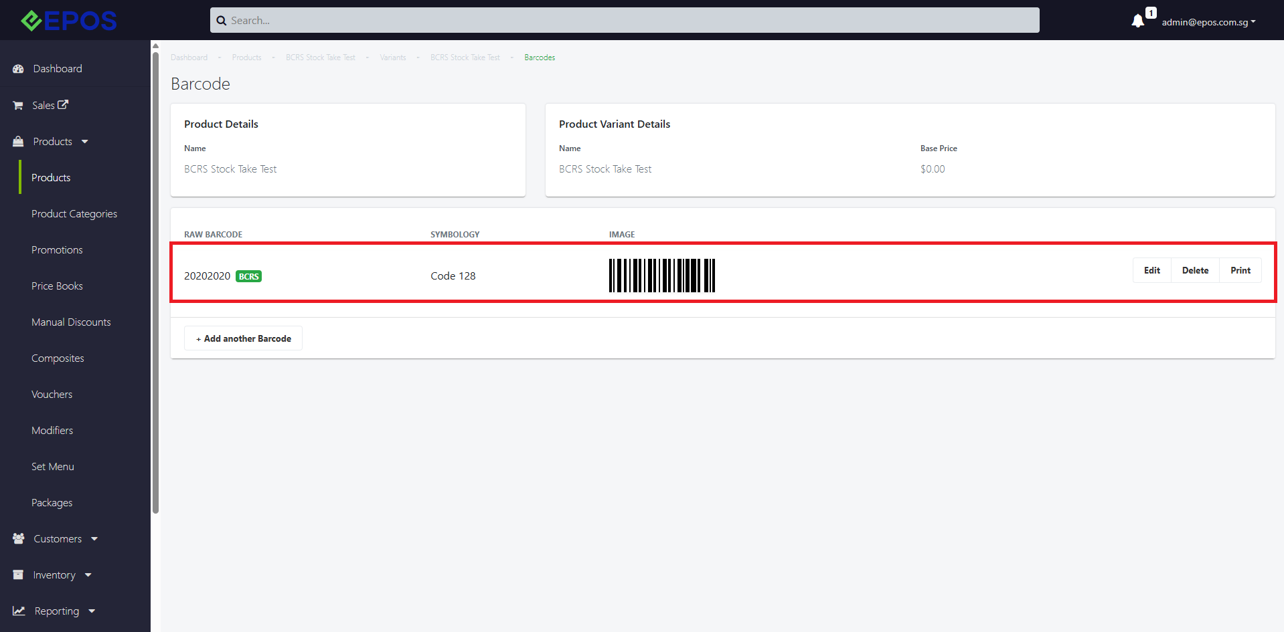The image size is (1284, 632).
Task: Click the search magnifier icon
Action: tap(222, 21)
